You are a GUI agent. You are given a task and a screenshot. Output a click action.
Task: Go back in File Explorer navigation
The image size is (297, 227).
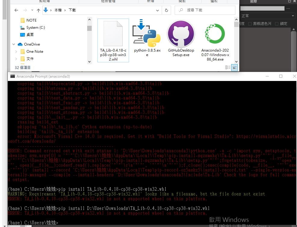pyautogui.click(x=16, y=10)
